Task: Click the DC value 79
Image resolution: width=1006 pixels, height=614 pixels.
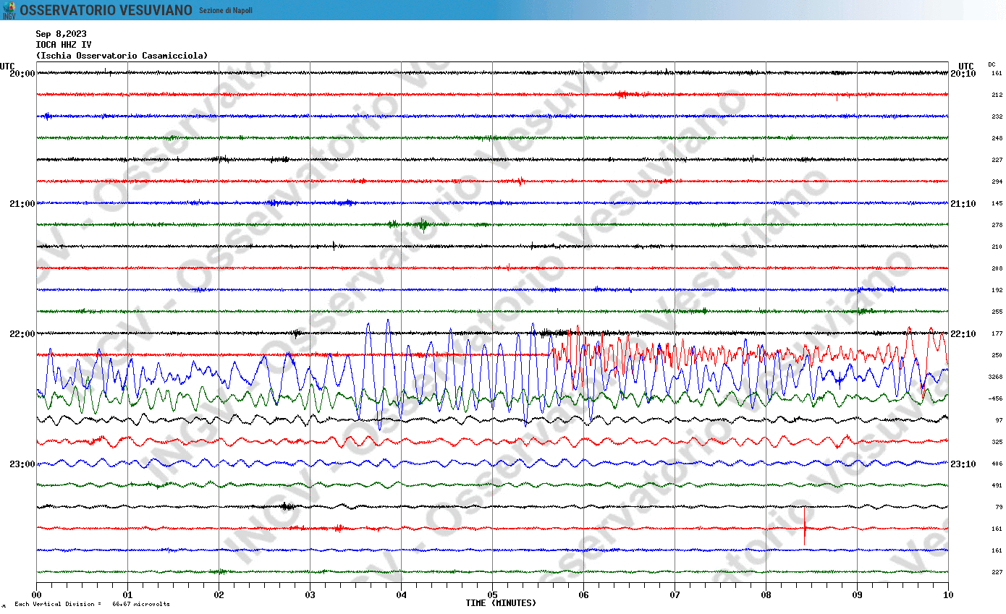Action: (998, 507)
